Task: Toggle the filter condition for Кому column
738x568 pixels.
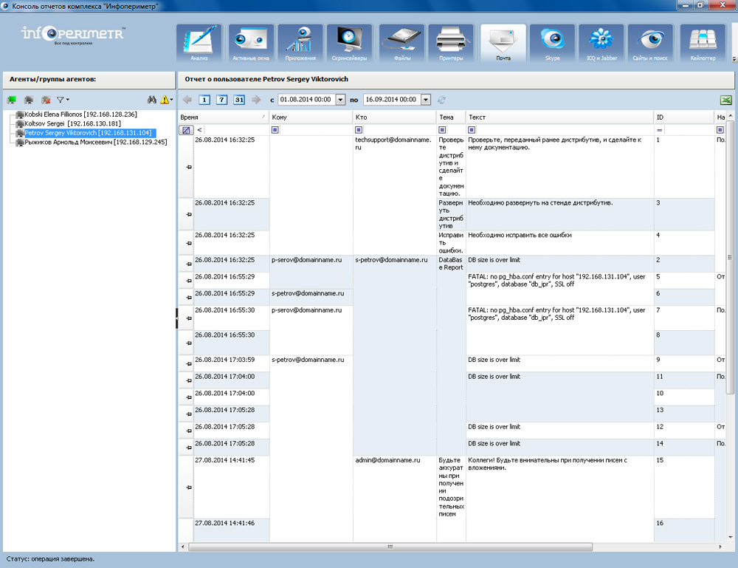Action: [275, 130]
